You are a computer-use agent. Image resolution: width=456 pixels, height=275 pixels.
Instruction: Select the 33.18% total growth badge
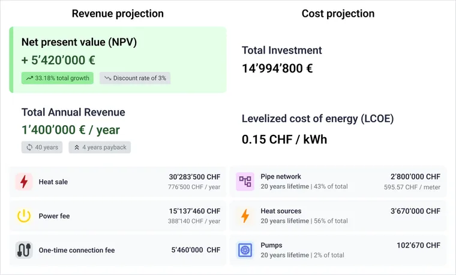click(x=57, y=78)
